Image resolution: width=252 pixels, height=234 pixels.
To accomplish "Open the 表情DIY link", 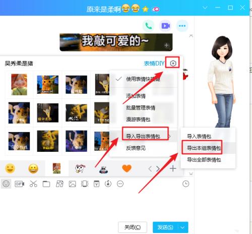I will point(154,64).
